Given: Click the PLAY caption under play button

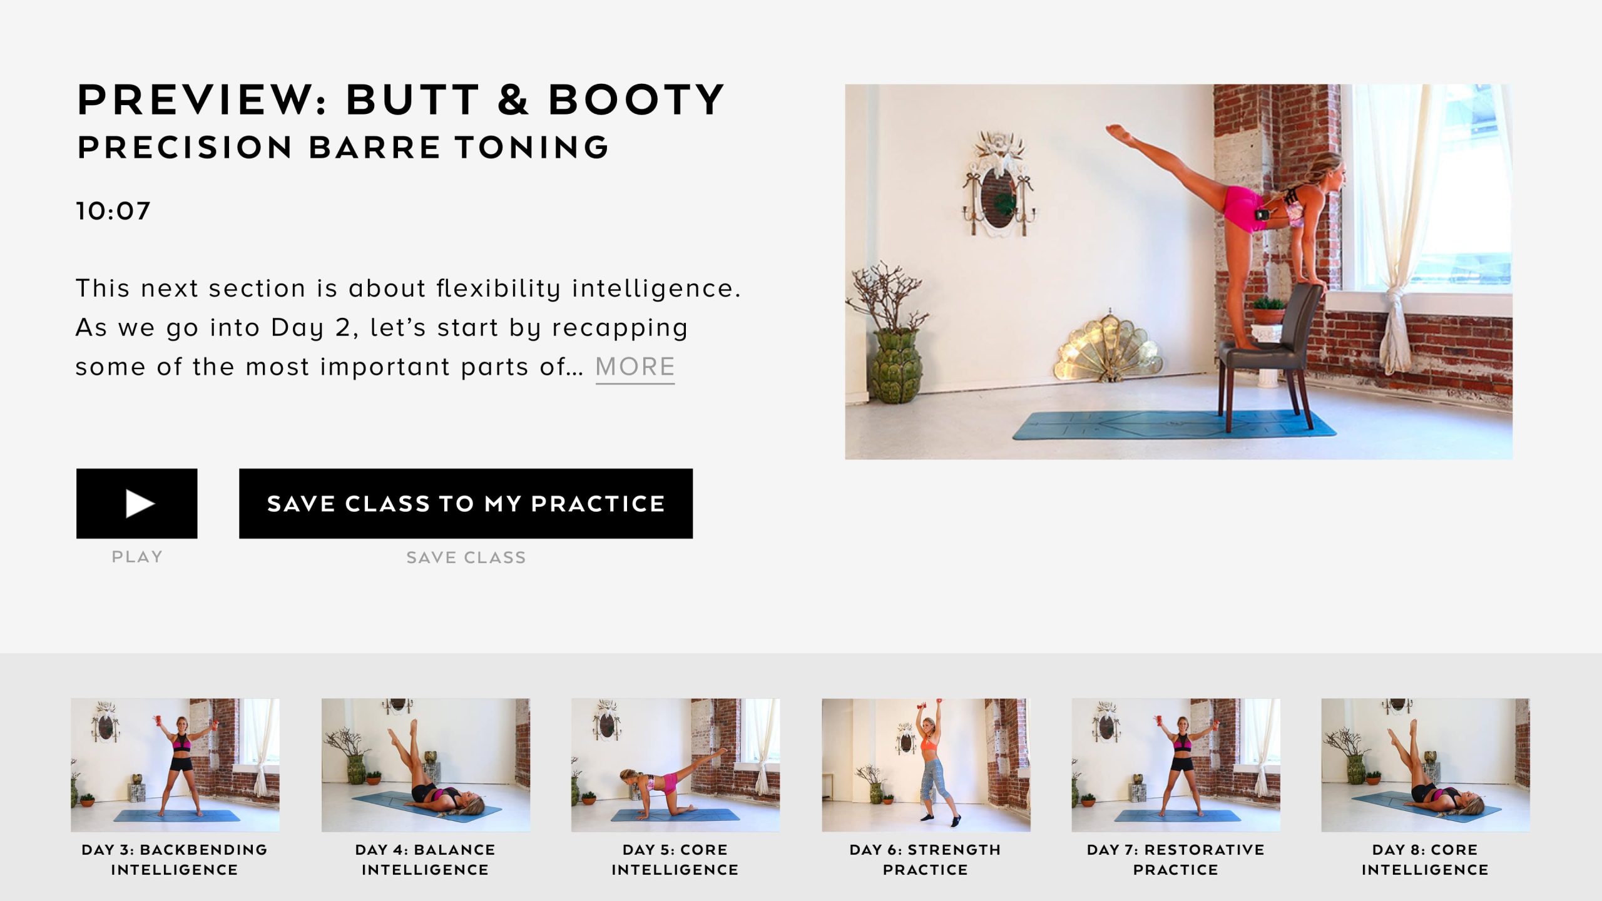Looking at the screenshot, I should 137,556.
